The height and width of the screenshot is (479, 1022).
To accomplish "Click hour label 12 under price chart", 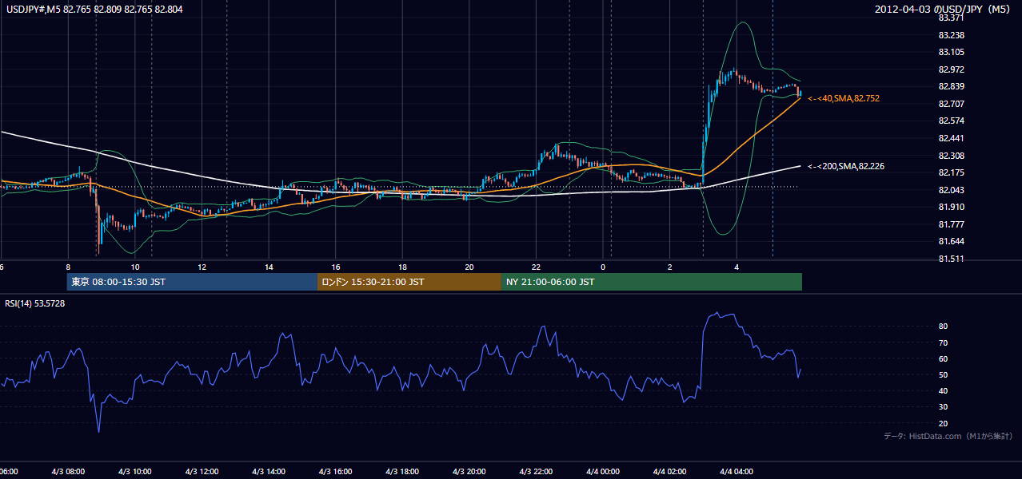I will (202, 267).
